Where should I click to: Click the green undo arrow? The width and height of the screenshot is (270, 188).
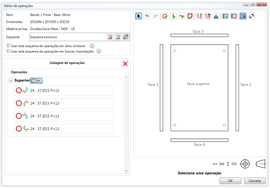click(x=147, y=16)
